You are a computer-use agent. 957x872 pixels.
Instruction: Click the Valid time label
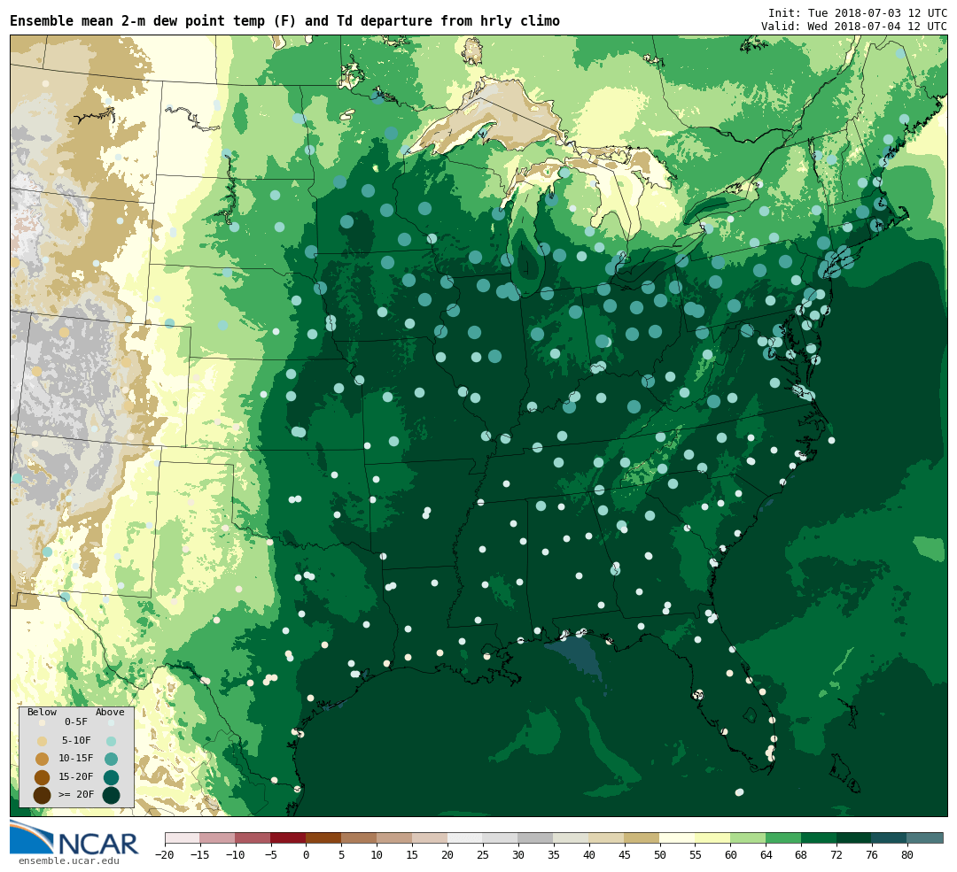[x=853, y=27]
